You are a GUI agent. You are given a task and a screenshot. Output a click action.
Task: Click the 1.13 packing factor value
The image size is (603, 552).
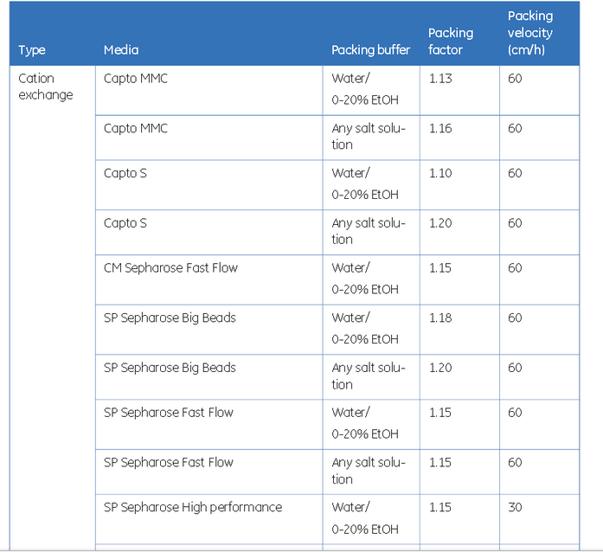click(440, 79)
